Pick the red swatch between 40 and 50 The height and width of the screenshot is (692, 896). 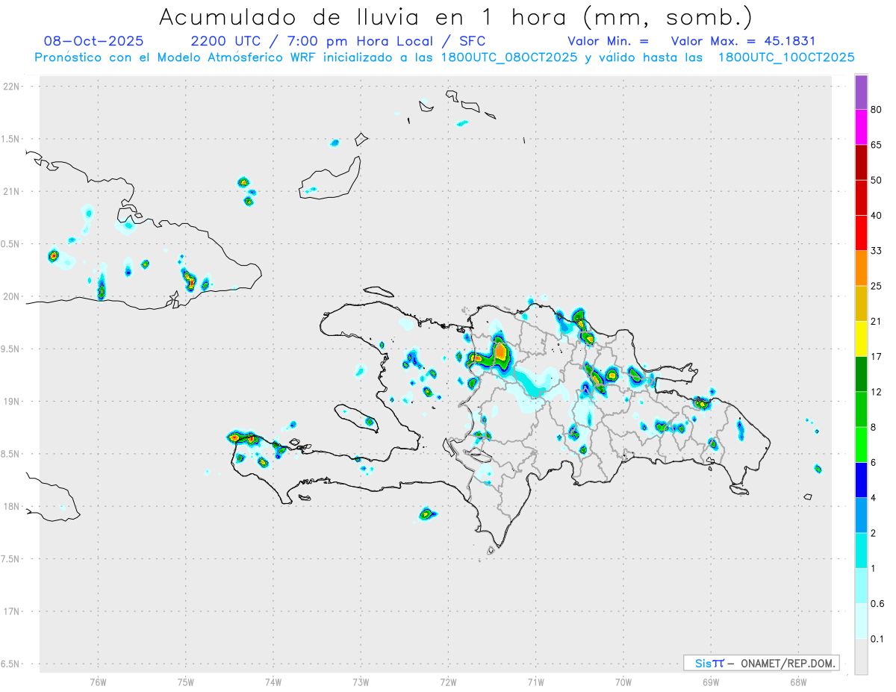click(861, 197)
